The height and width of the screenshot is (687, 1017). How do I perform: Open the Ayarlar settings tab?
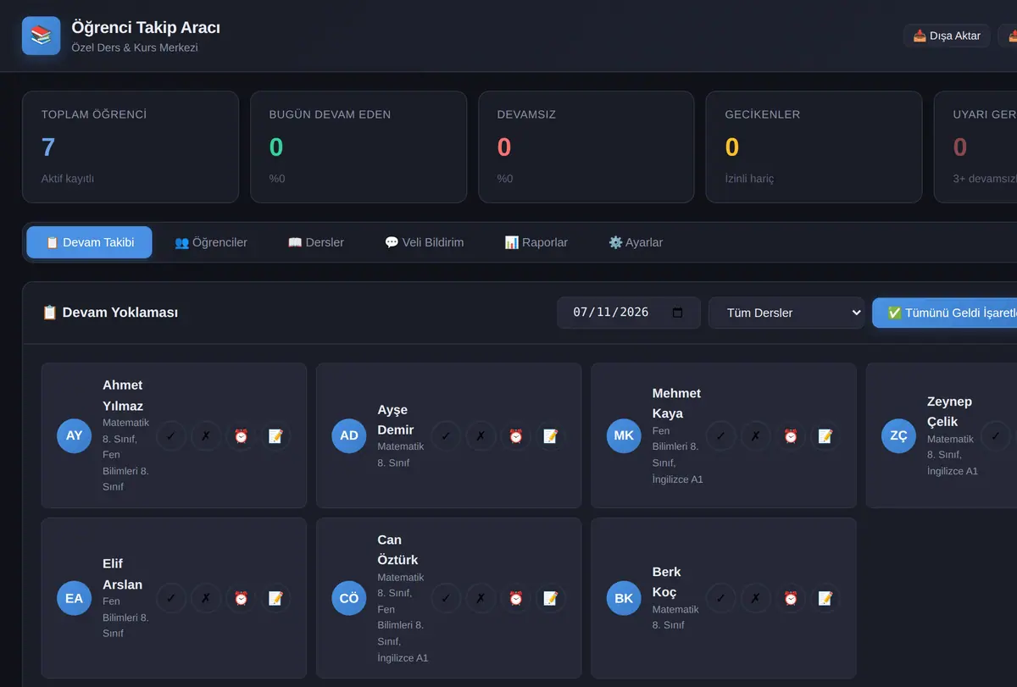(x=636, y=242)
